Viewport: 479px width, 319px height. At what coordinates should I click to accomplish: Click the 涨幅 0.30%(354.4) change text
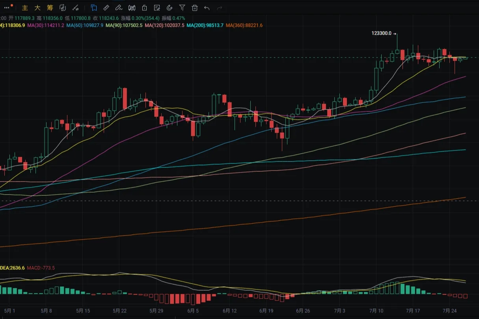point(140,18)
